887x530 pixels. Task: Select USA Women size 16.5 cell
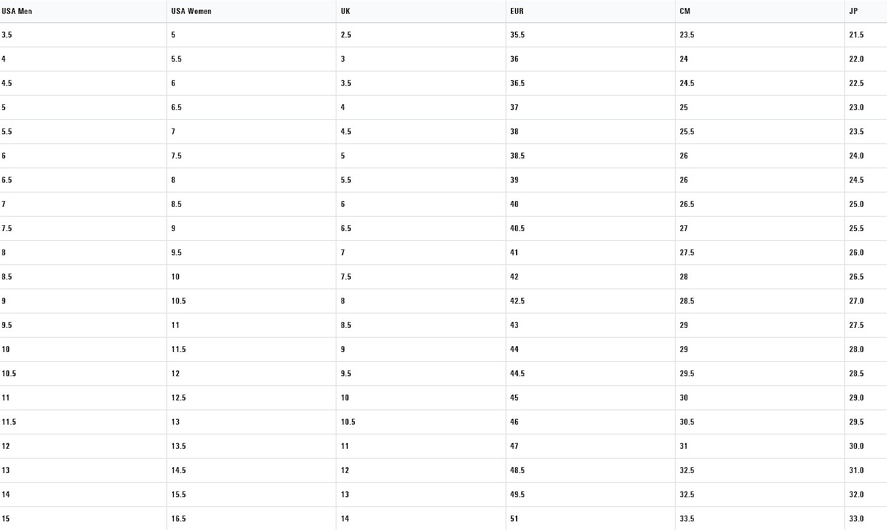point(251,518)
